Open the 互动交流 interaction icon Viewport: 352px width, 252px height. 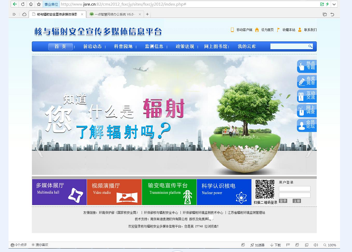[306, 96]
